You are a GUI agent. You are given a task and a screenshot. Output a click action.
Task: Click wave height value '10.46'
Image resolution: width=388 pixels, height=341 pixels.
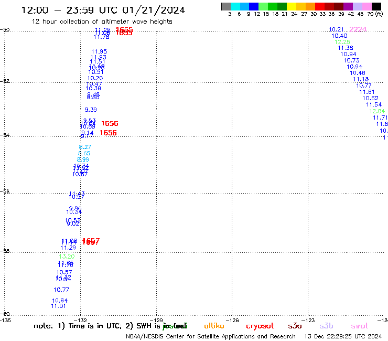[x=357, y=73]
